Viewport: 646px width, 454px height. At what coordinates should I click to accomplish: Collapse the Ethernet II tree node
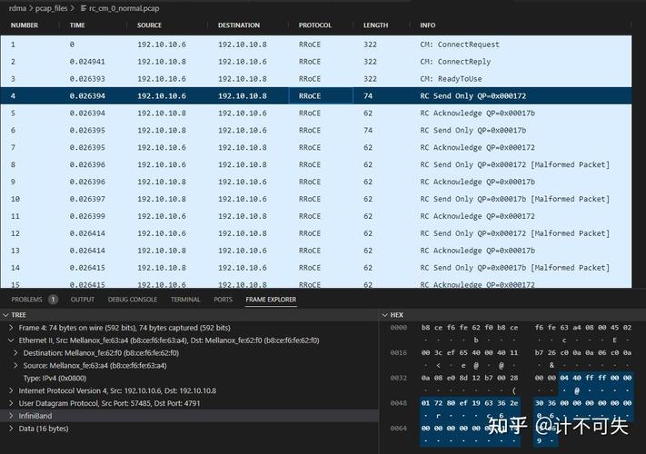click(11, 340)
